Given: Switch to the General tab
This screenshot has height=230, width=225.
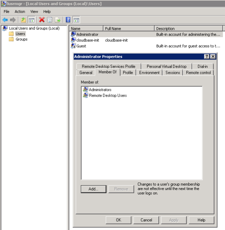Looking at the screenshot, I should pyautogui.click(x=86, y=73).
